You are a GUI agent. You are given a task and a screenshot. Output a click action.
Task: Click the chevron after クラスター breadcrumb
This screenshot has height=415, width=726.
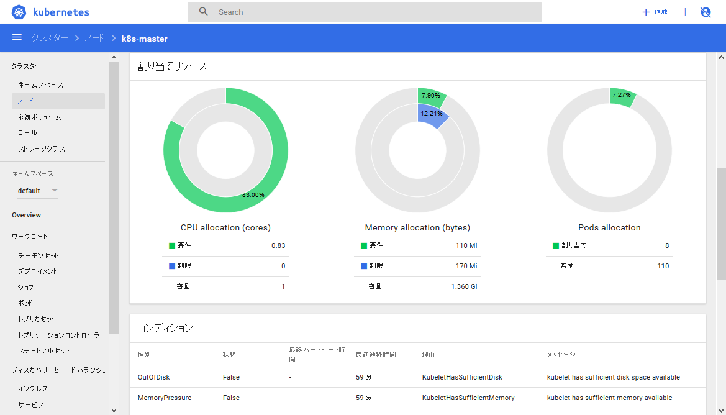point(77,38)
